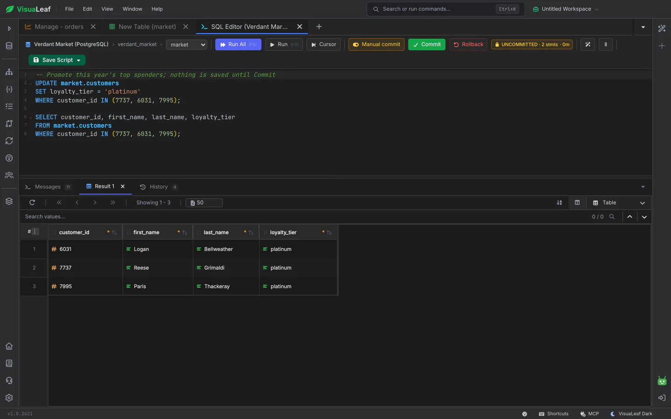Click the magic wand format icon in toolbar
The image size is (671, 419).
pyautogui.click(x=588, y=45)
